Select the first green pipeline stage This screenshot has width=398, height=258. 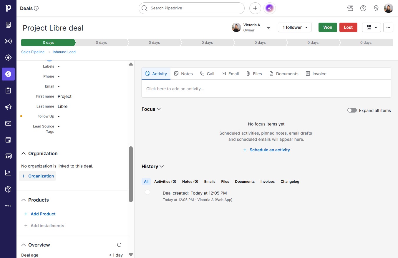click(48, 43)
